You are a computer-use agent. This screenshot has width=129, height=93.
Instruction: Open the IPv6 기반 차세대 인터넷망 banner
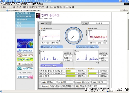tap(25, 55)
